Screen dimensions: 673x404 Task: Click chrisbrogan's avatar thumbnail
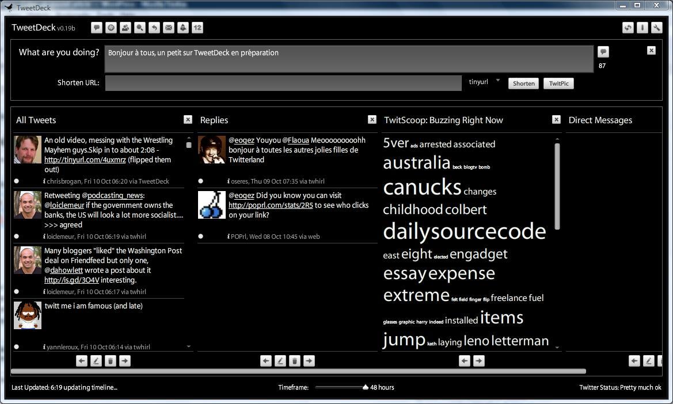pyautogui.click(x=28, y=150)
